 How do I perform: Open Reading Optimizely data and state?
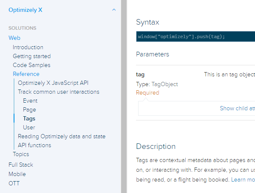62,136
